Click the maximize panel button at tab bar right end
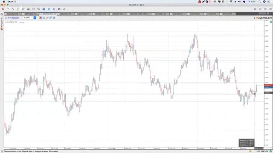Image resolution: width=273 pixels, height=153 pixels. point(271,14)
